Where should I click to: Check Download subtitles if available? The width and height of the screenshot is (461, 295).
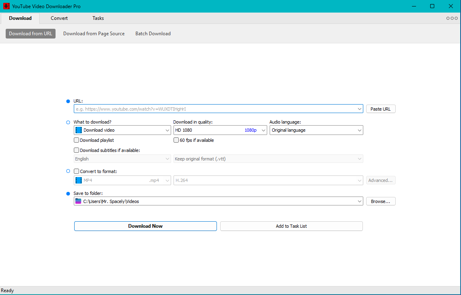pos(77,150)
